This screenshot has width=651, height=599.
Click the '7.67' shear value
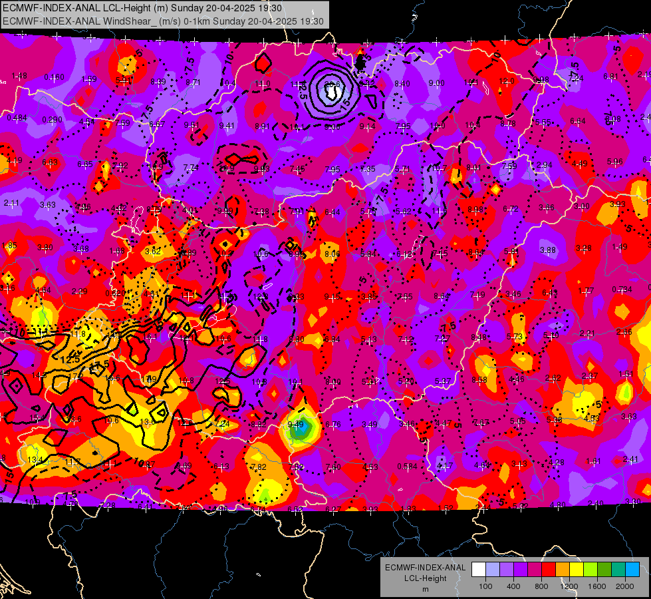[x=481, y=423]
